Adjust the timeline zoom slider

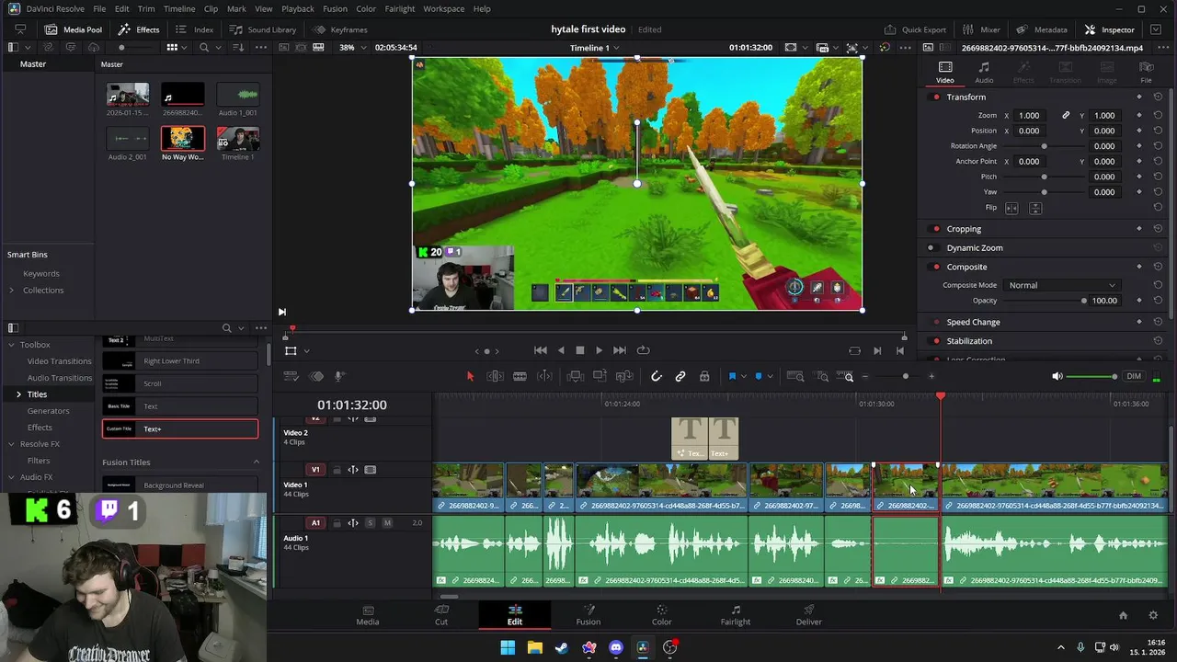(x=905, y=376)
